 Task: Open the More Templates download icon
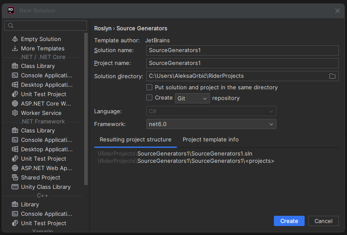(x=15, y=48)
